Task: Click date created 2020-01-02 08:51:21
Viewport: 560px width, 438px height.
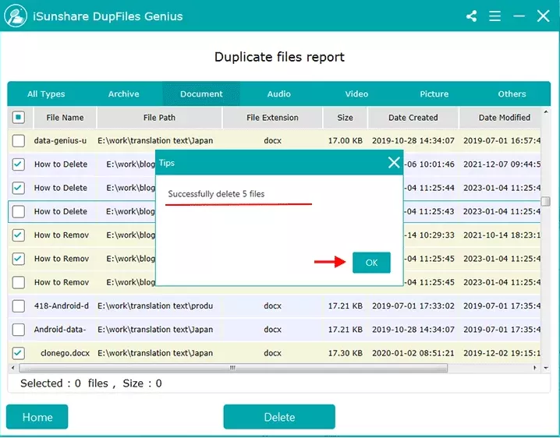Action: [413, 353]
